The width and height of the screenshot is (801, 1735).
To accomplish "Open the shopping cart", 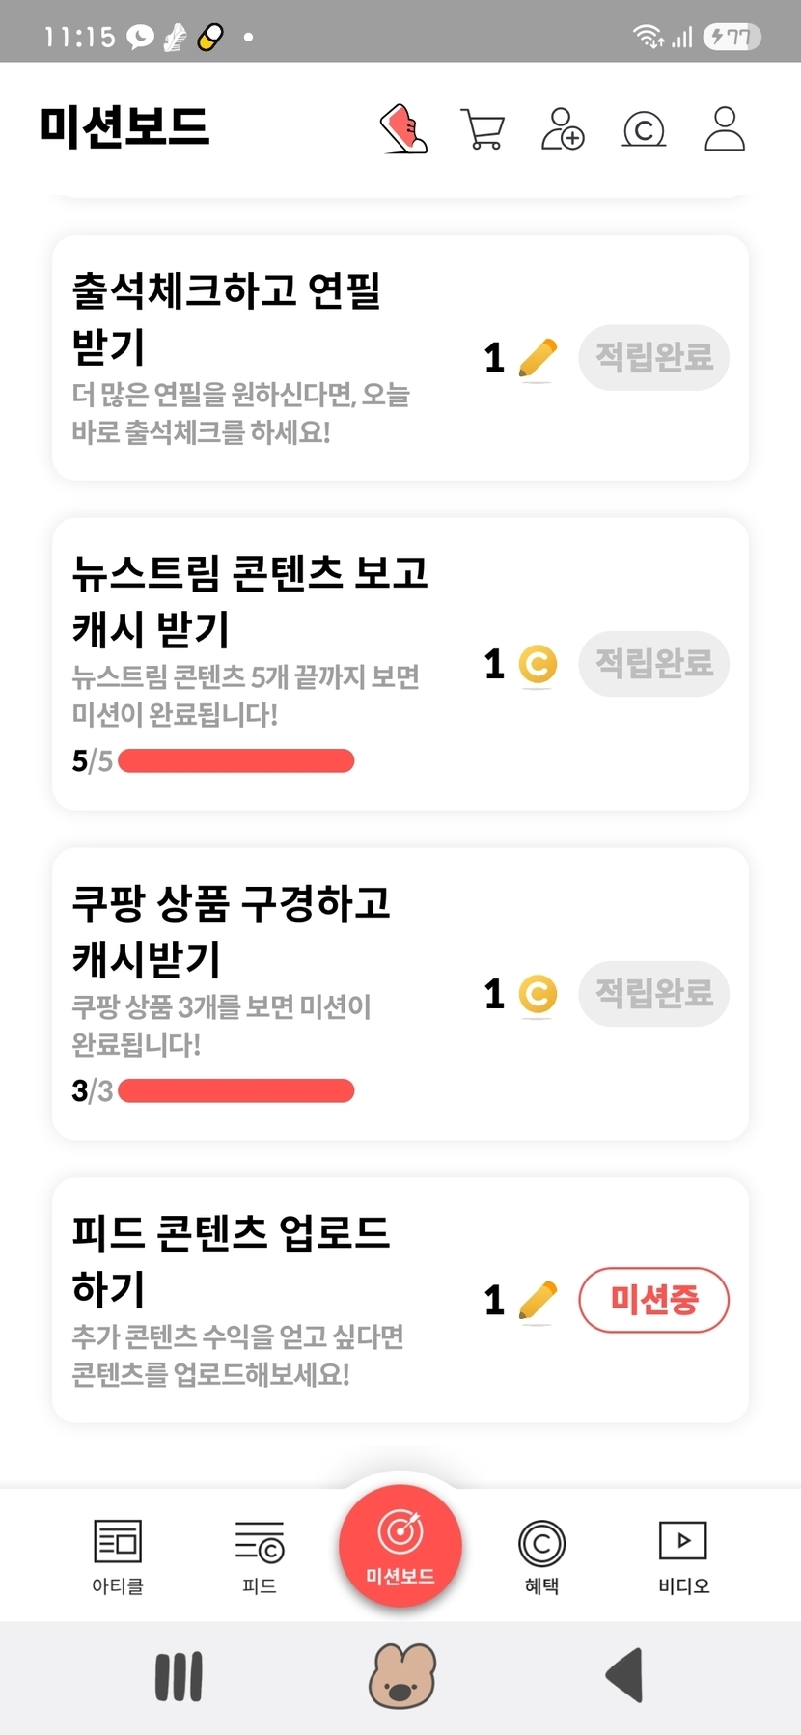I will click(483, 129).
